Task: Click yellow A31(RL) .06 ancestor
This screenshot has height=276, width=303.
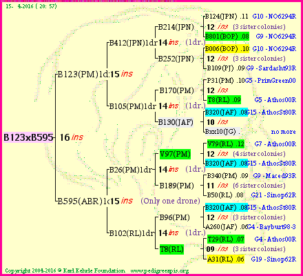Action: pyautogui.click(x=226, y=259)
